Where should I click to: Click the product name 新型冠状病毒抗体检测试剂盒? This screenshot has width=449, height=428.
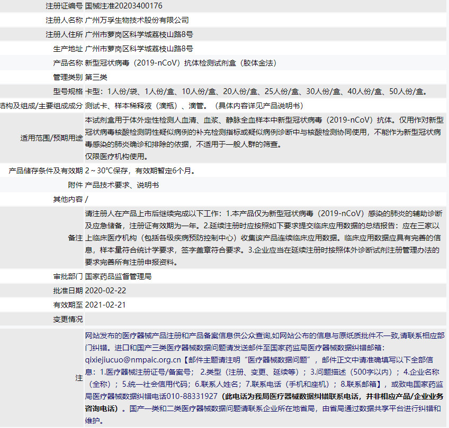coord(181,63)
